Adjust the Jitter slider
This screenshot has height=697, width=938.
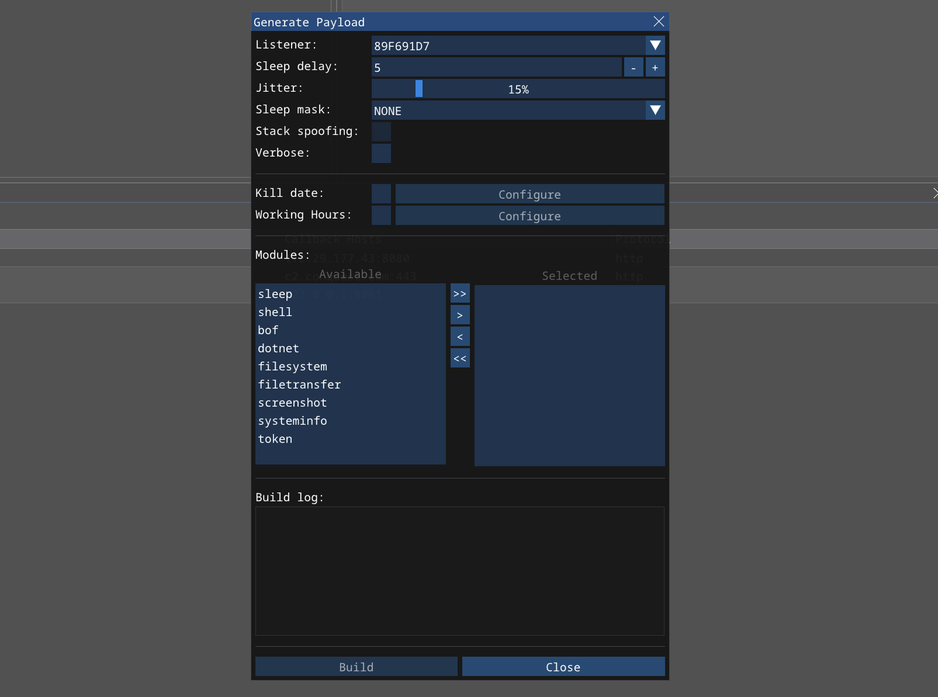click(x=420, y=88)
